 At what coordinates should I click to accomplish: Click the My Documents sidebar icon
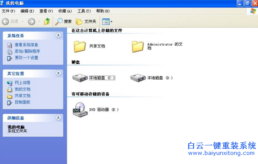tap(10, 90)
